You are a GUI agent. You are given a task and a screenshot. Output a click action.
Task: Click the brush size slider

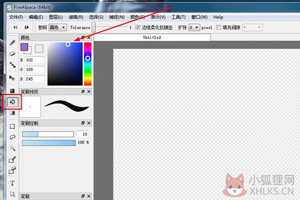48,134
